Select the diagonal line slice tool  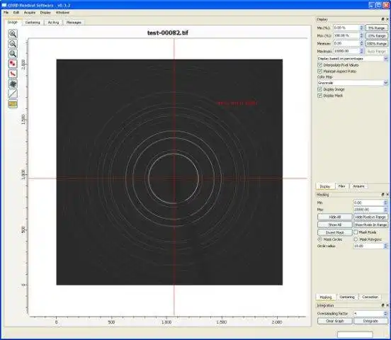pyautogui.click(x=13, y=93)
